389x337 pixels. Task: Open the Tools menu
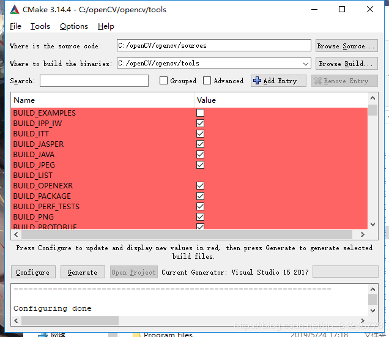40,26
